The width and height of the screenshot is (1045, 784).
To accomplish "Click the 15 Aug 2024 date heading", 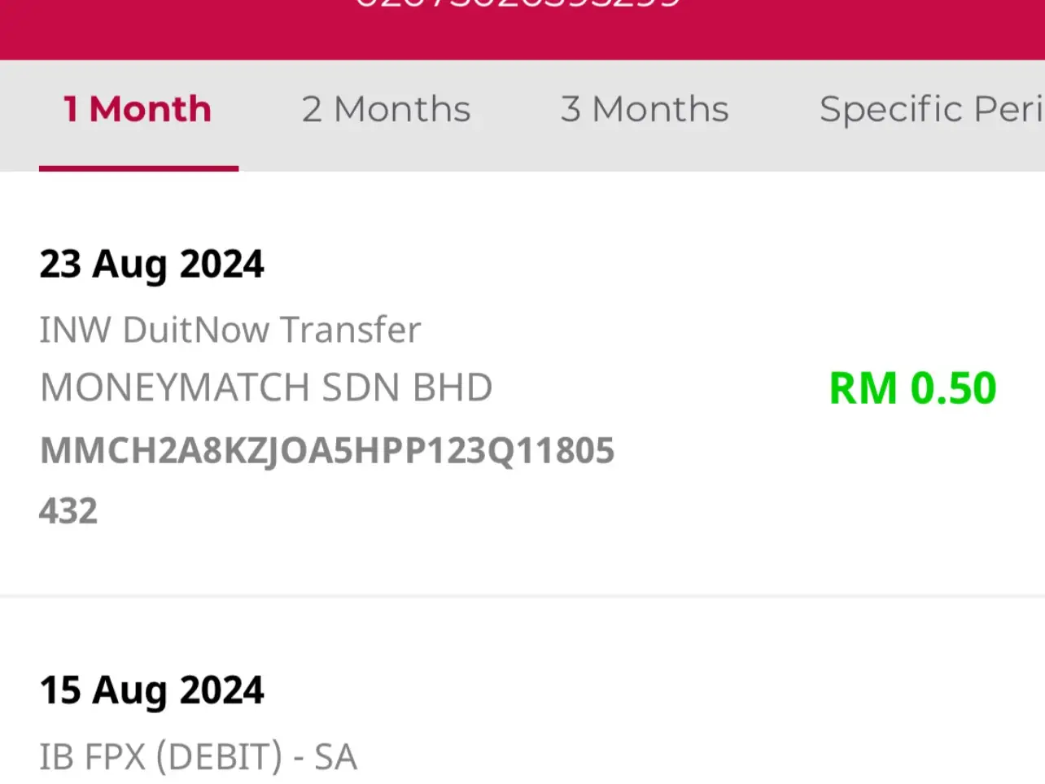I will tap(152, 690).
